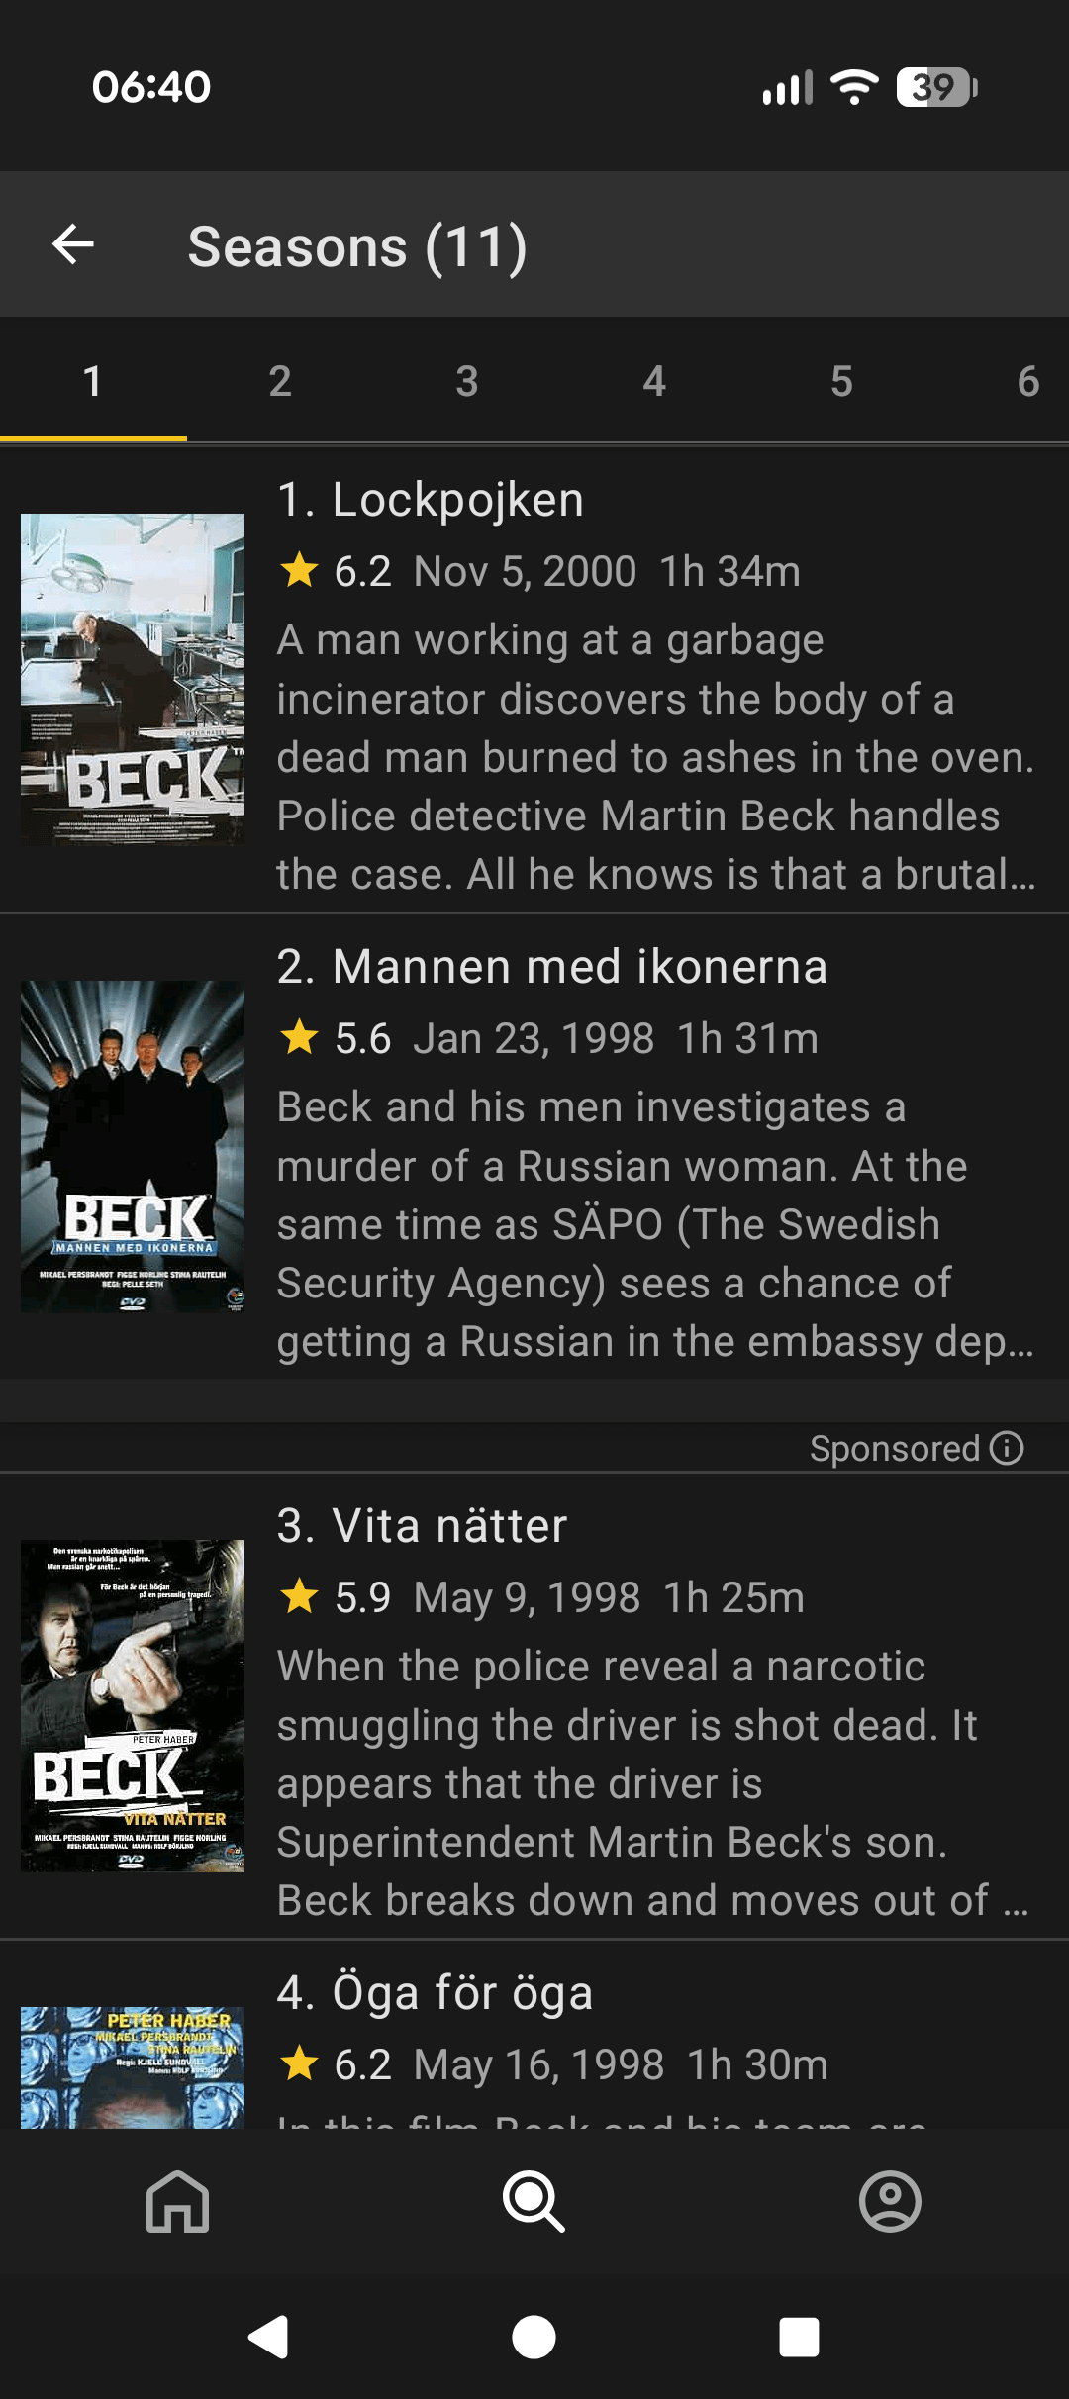Tap the Sponsored info icon
Viewport: 1069px width, 2399px height.
click(1007, 1448)
